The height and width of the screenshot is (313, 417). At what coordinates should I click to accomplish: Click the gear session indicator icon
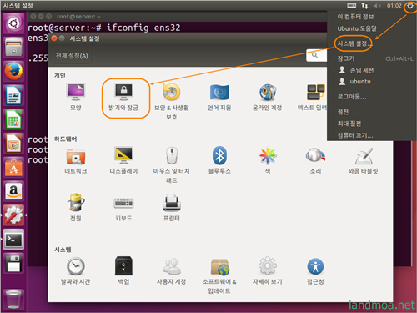click(410, 6)
